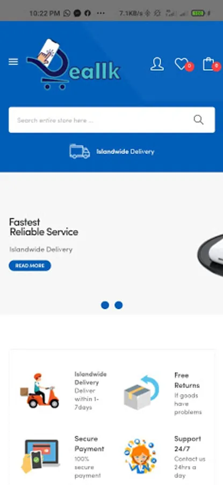This screenshot has height=485, width=223.
Task: Open the user account icon
Action: 157,64
